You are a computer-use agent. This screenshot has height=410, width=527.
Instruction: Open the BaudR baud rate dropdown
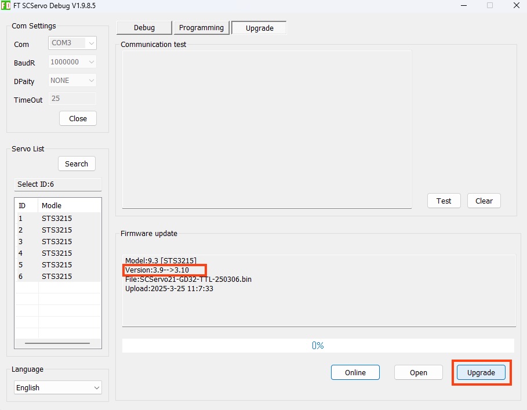[x=72, y=62]
